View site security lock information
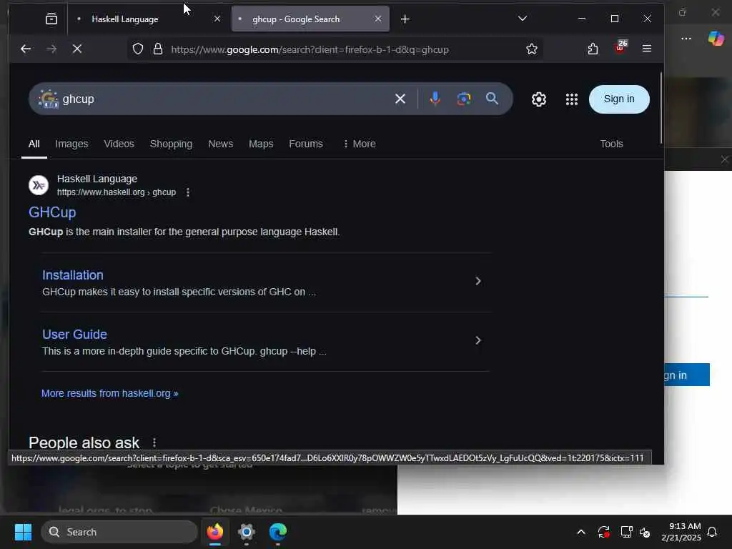Screen dimensions: 732x549 [158, 49]
